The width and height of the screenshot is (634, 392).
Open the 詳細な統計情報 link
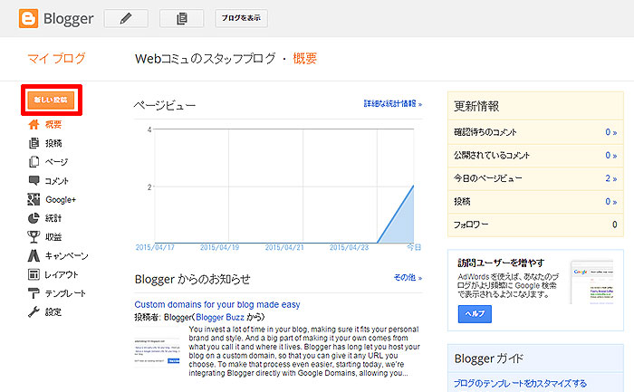392,104
